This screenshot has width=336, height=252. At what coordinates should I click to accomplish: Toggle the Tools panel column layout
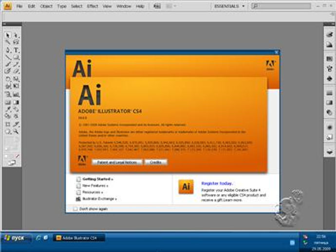pyautogui.click(x=4, y=24)
